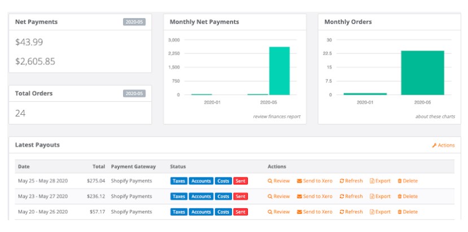Send the May 20 - May 26 payout to Xero
468x232 pixels.
coord(314,212)
